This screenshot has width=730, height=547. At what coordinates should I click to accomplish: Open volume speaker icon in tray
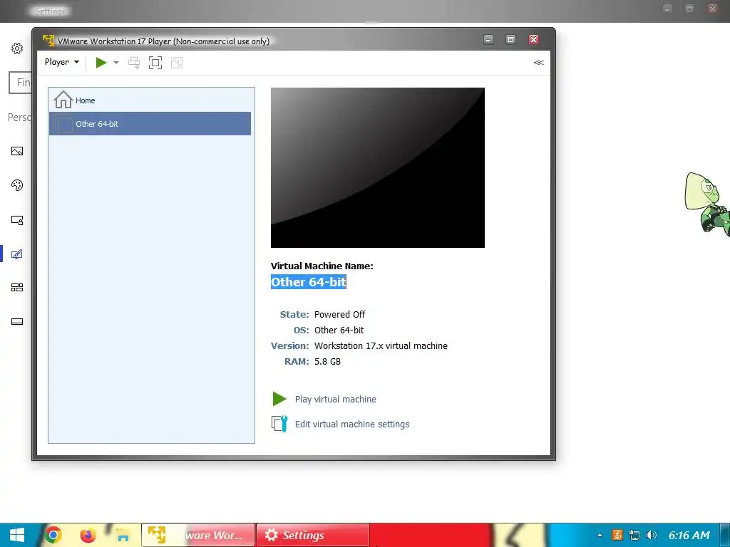[x=652, y=536]
